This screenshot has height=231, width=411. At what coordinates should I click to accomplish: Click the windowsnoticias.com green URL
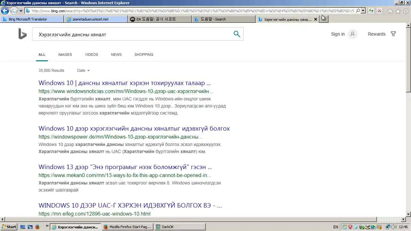click(126, 91)
